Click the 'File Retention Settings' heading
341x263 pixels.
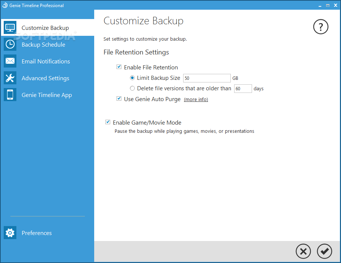tap(136, 52)
